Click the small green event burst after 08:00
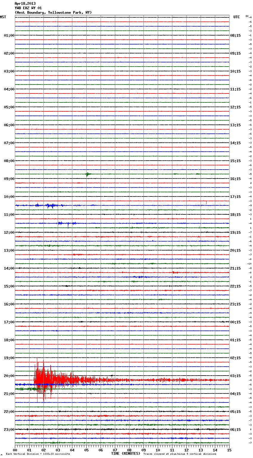The image size is (253, 458). pos(88,174)
